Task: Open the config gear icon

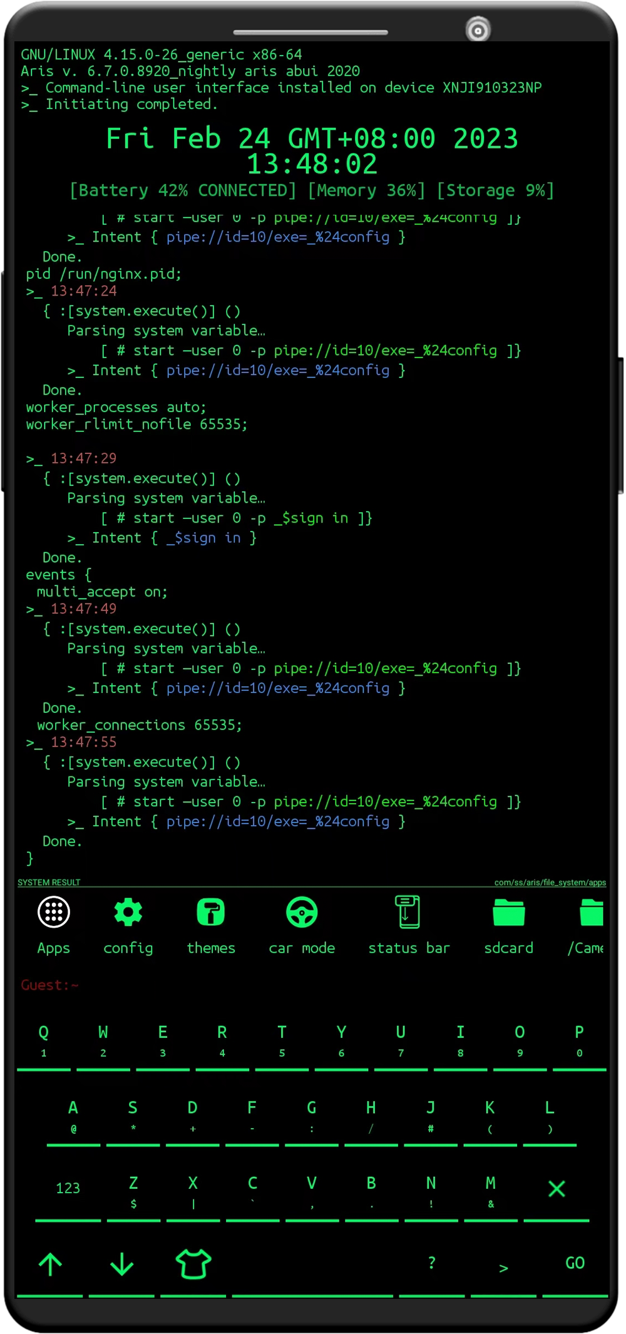Action: (x=128, y=912)
